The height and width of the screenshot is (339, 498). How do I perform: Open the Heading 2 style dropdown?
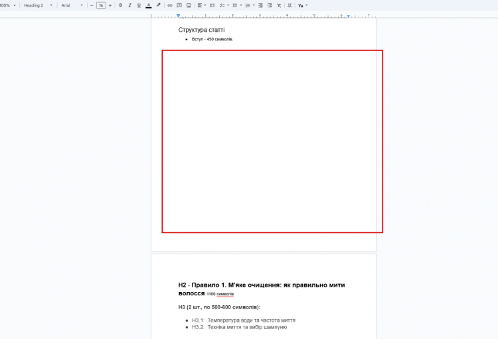coord(38,5)
